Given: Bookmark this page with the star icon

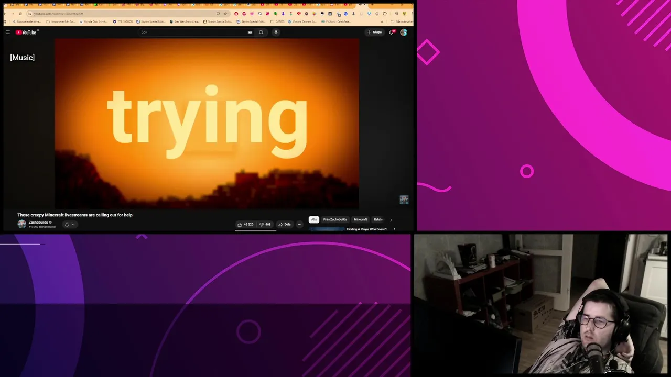Looking at the screenshot, I should (x=225, y=14).
